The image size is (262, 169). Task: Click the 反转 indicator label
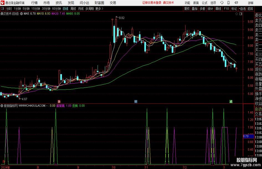[75, 106]
